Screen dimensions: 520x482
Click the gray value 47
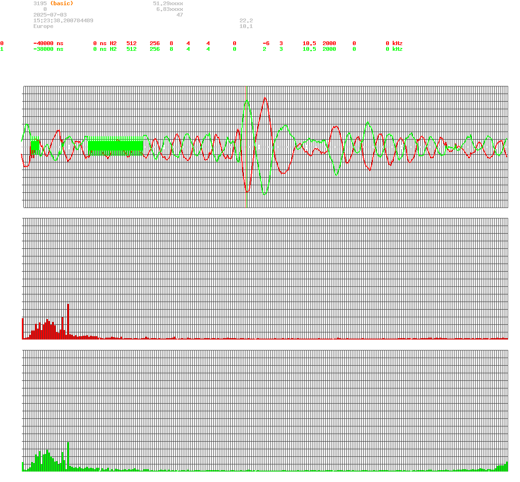(x=180, y=15)
